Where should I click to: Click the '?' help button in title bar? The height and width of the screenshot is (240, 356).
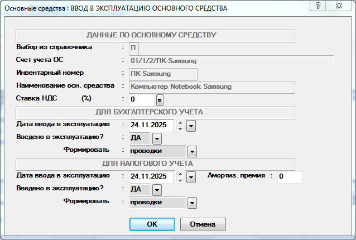[x=318, y=6]
